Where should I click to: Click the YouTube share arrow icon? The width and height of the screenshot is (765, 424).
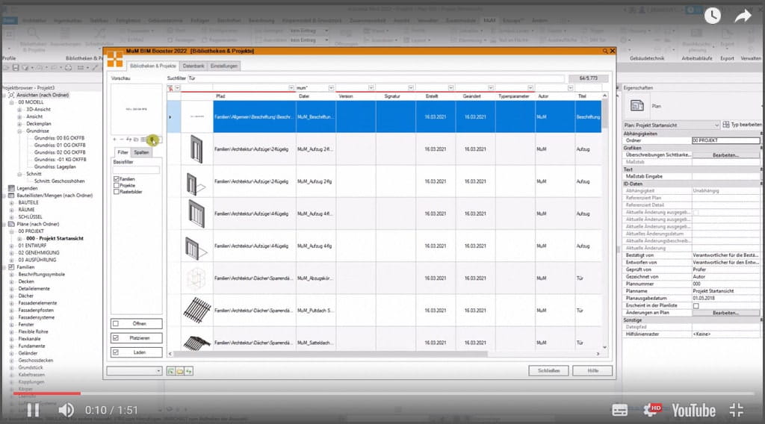click(x=743, y=16)
